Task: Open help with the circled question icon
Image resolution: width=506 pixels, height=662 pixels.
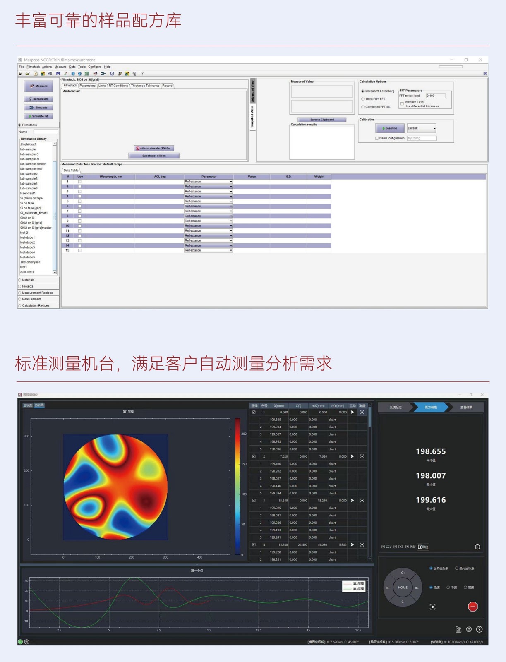Action: coord(479,629)
